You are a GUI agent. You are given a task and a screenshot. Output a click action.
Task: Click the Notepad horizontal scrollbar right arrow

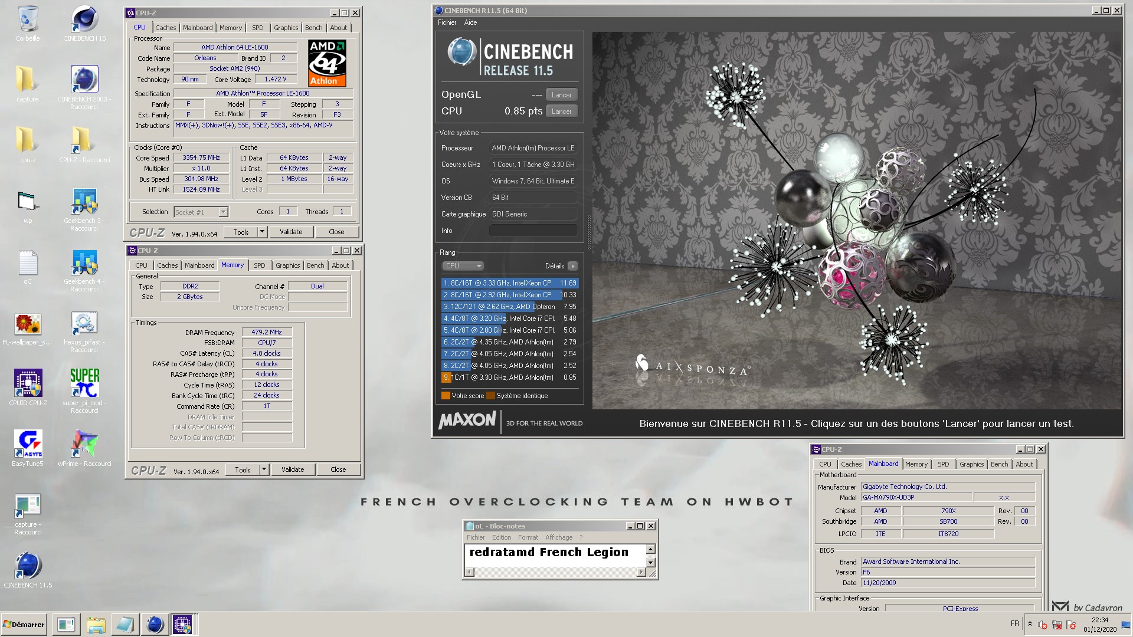tap(641, 572)
